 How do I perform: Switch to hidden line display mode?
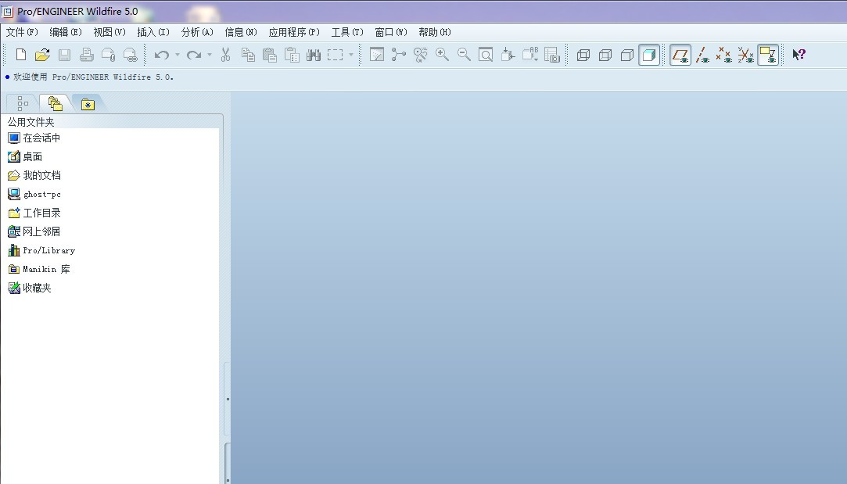point(605,55)
